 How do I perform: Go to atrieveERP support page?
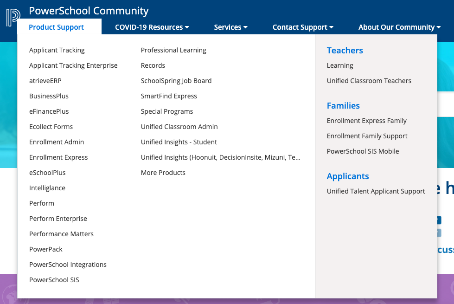tap(45, 81)
